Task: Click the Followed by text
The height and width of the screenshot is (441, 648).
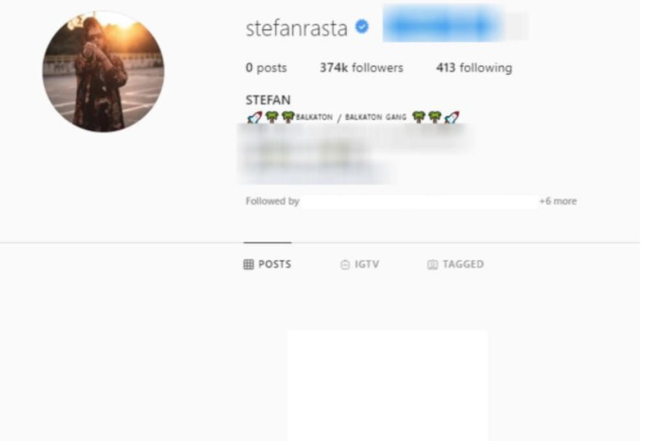Action: tap(272, 201)
